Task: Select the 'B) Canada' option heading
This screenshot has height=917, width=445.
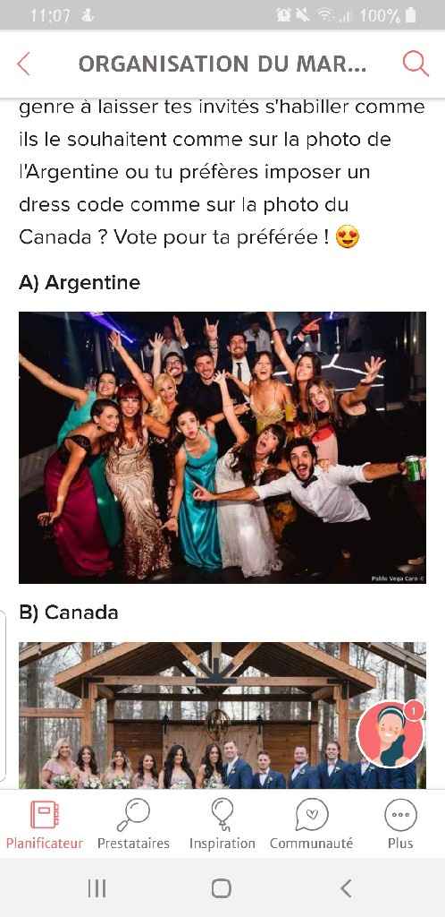Action: tap(68, 613)
